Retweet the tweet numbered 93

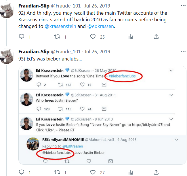tap(57, 172)
